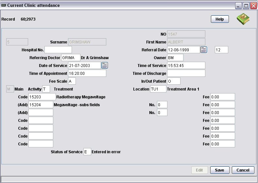This screenshot has height=183, width=258.
Task: Click the Code field containing 15203
Action: (x=42, y=97)
